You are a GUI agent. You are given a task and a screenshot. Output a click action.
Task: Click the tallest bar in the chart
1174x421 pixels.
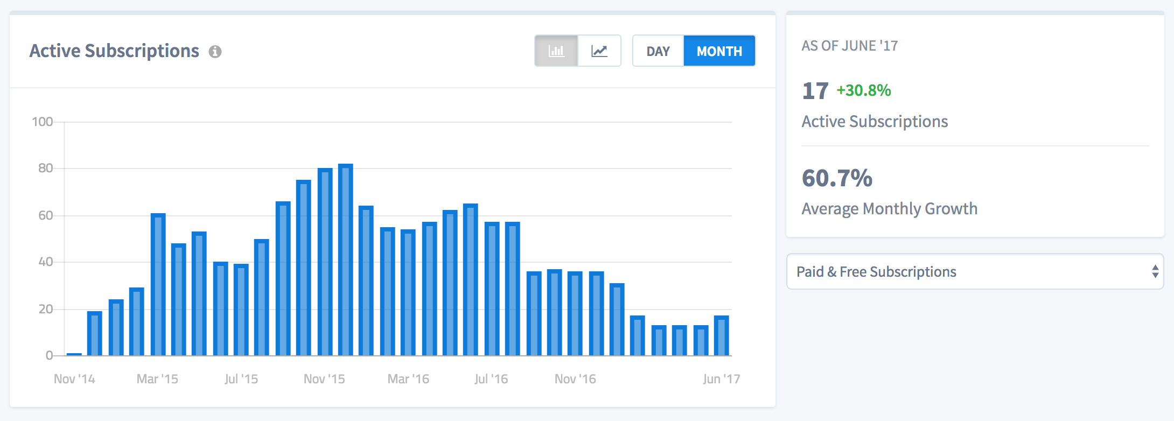(x=345, y=259)
